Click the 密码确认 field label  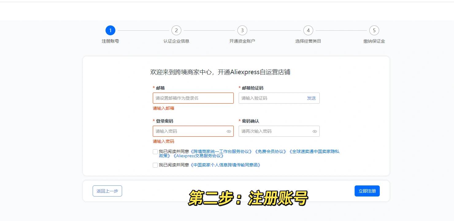250,121
